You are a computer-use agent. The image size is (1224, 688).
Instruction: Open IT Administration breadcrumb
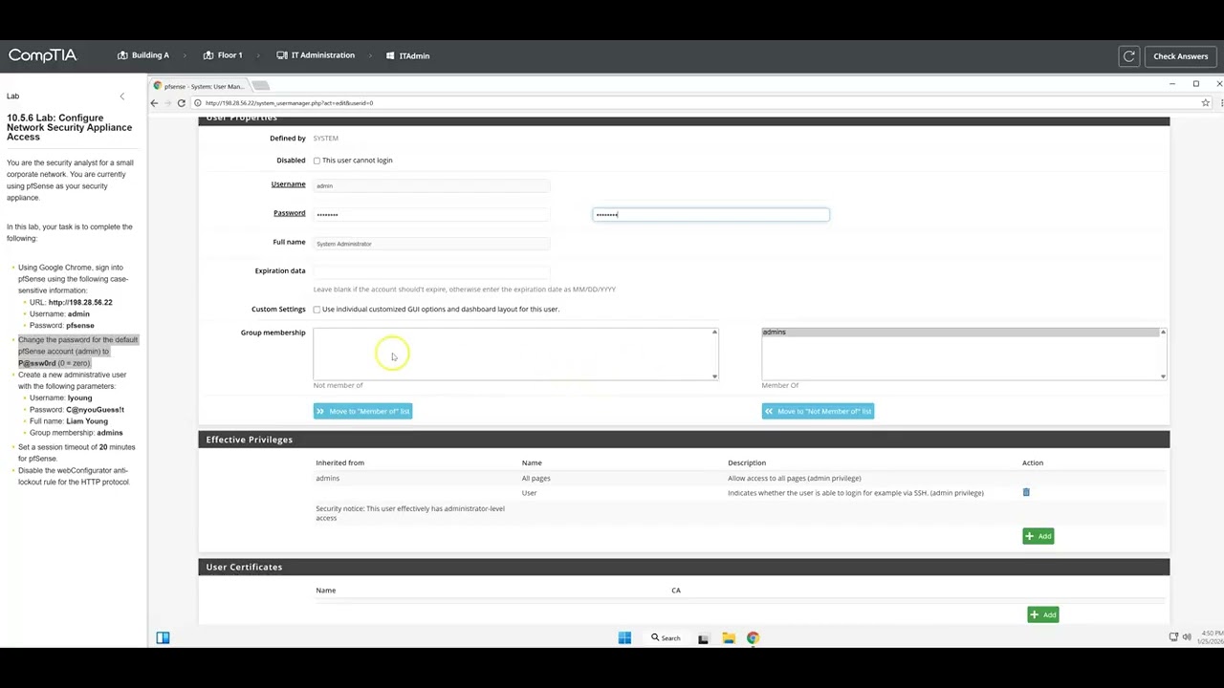pos(316,55)
